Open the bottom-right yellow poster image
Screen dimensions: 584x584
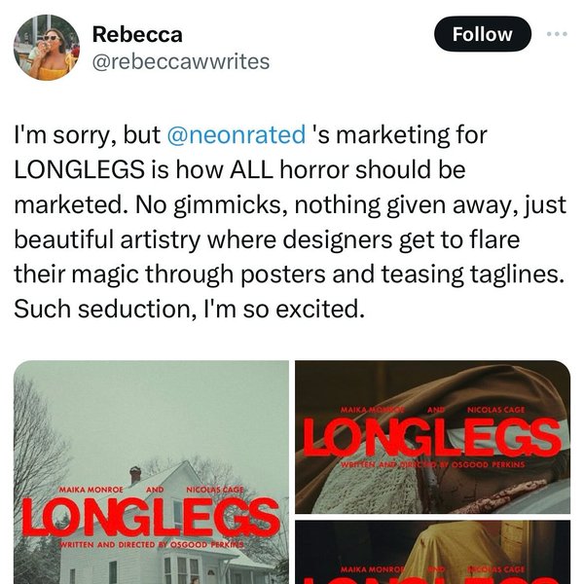pyautogui.click(x=431, y=553)
